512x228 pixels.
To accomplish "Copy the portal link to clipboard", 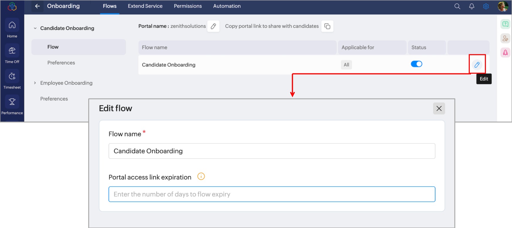I will pyautogui.click(x=327, y=26).
